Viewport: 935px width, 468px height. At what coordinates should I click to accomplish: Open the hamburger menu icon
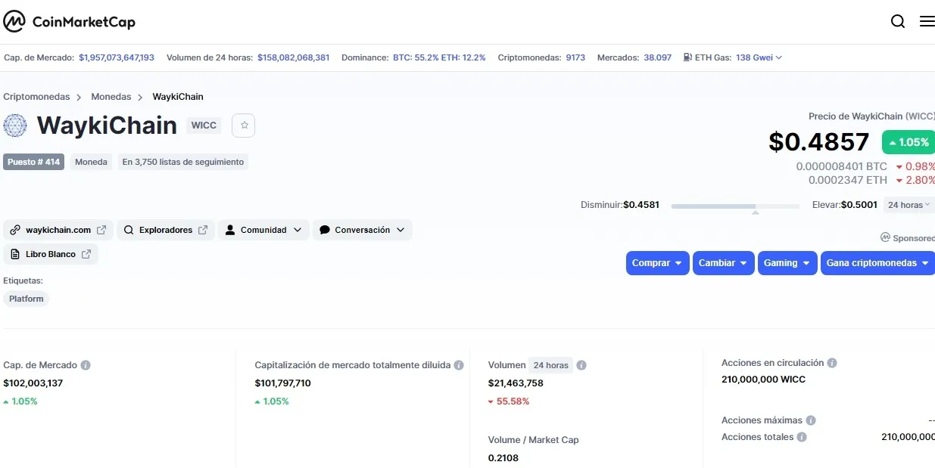[927, 22]
